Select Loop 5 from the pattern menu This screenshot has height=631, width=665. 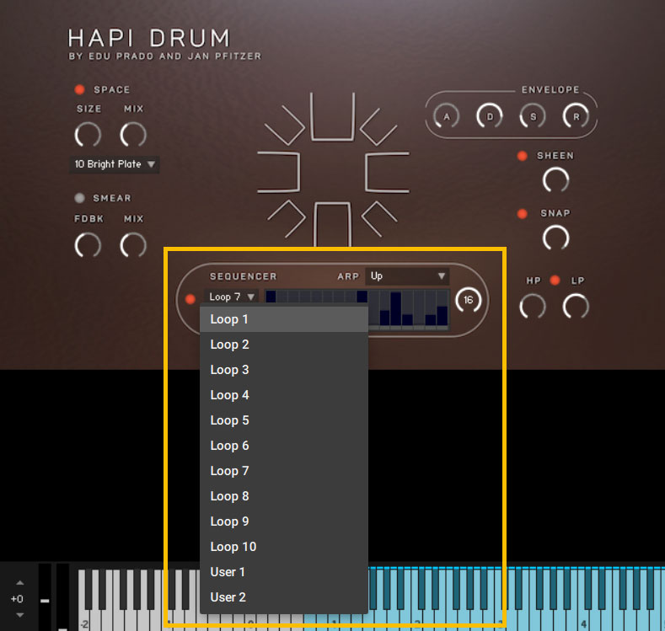tap(284, 420)
